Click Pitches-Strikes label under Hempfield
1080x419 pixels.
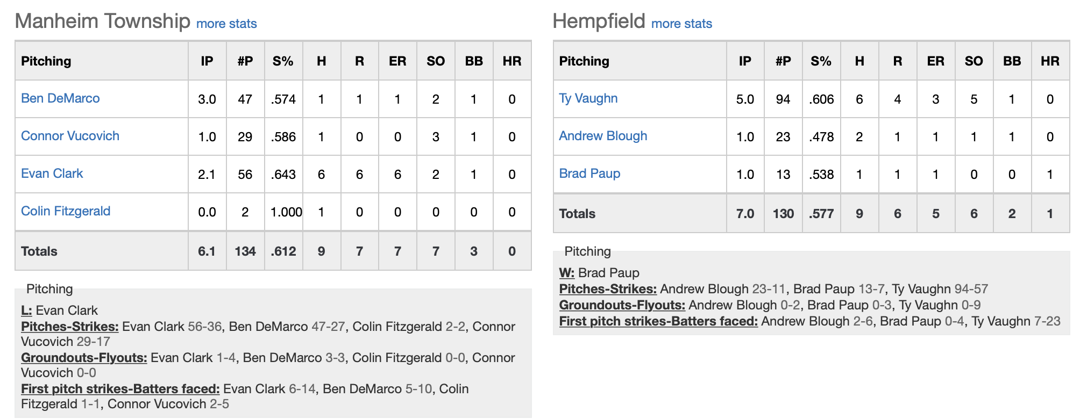[x=608, y=289]
